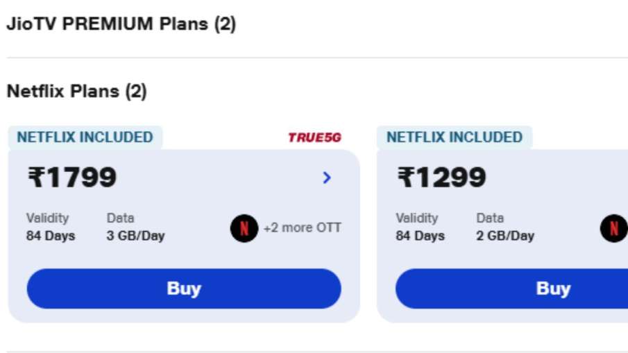
Task: Select the ₹1799 plan card background
Action: pyautogui.click(x=194, y=201)
